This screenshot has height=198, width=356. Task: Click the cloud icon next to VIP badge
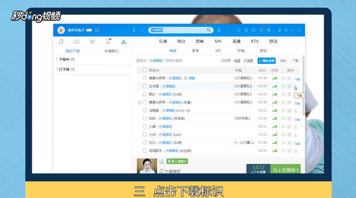(97, 30)
